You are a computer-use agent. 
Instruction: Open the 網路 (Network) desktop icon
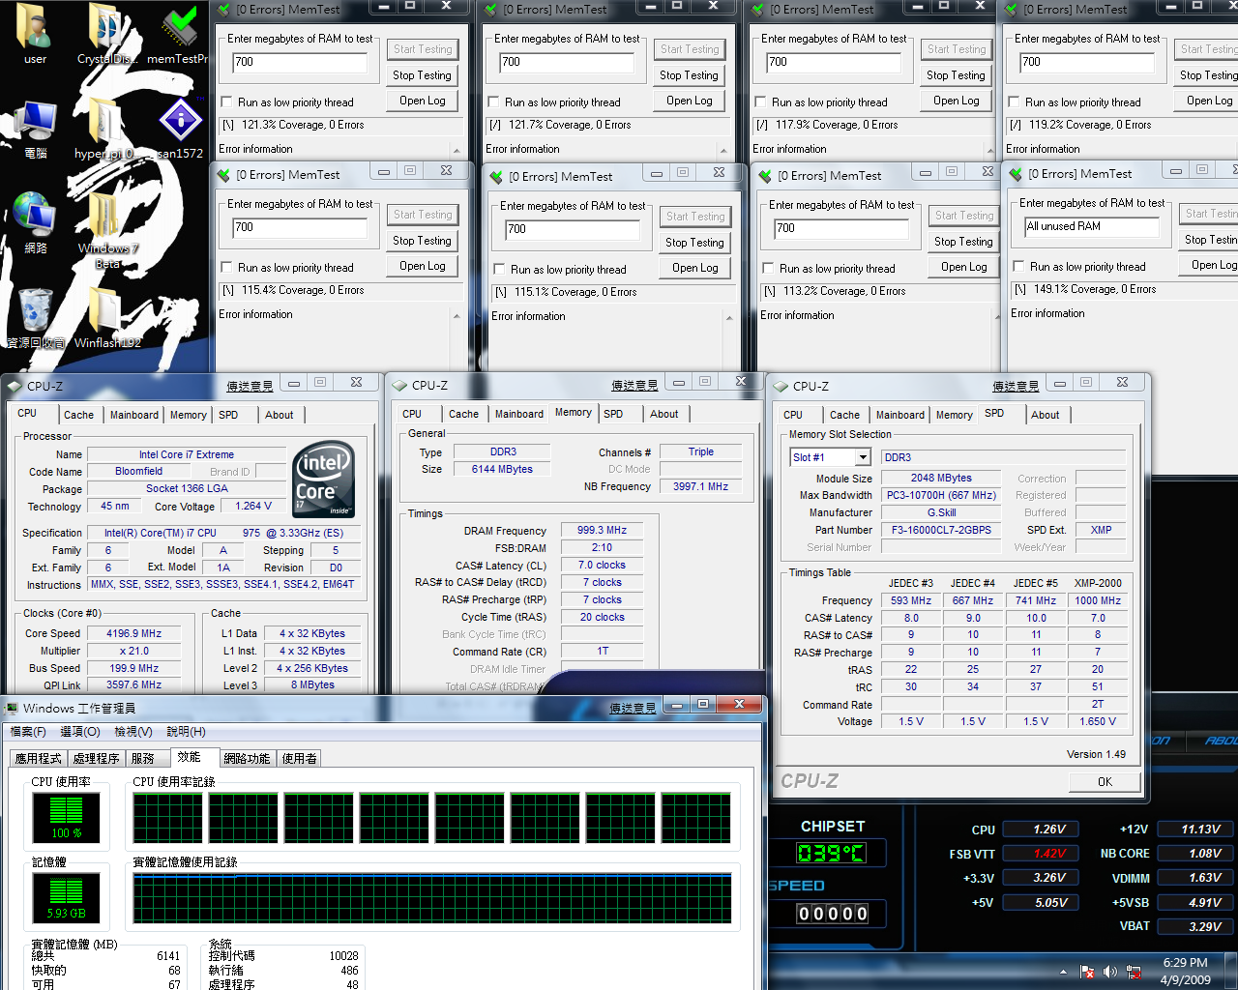[35, 222]
